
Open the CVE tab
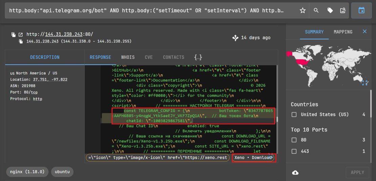(149, 57)
